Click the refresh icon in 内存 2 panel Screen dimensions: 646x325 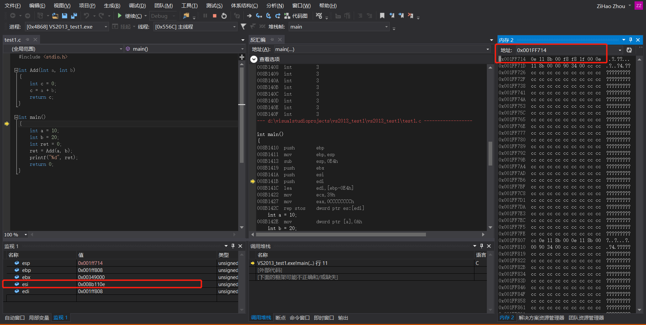(629, 50)
